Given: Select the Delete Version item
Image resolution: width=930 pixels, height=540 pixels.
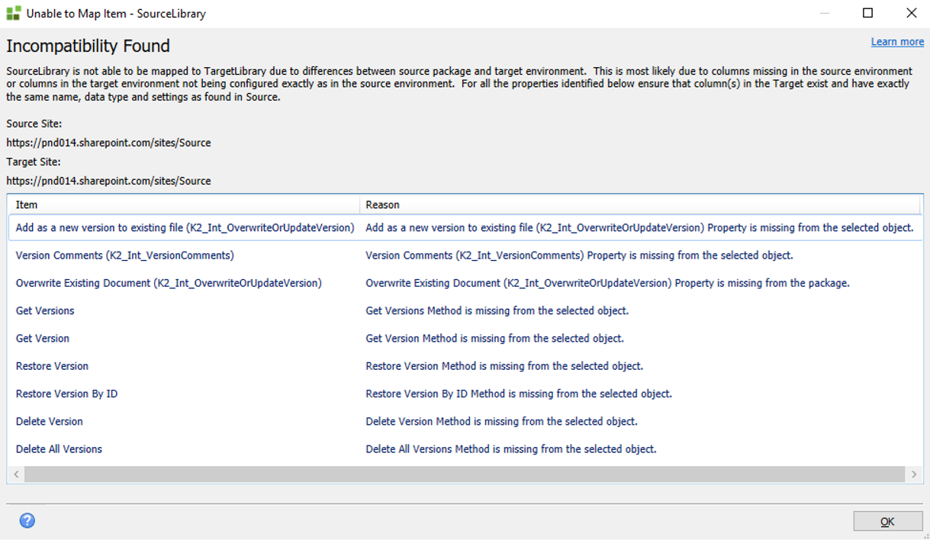Looking at the screenshot, I should [x=50, y=421].
